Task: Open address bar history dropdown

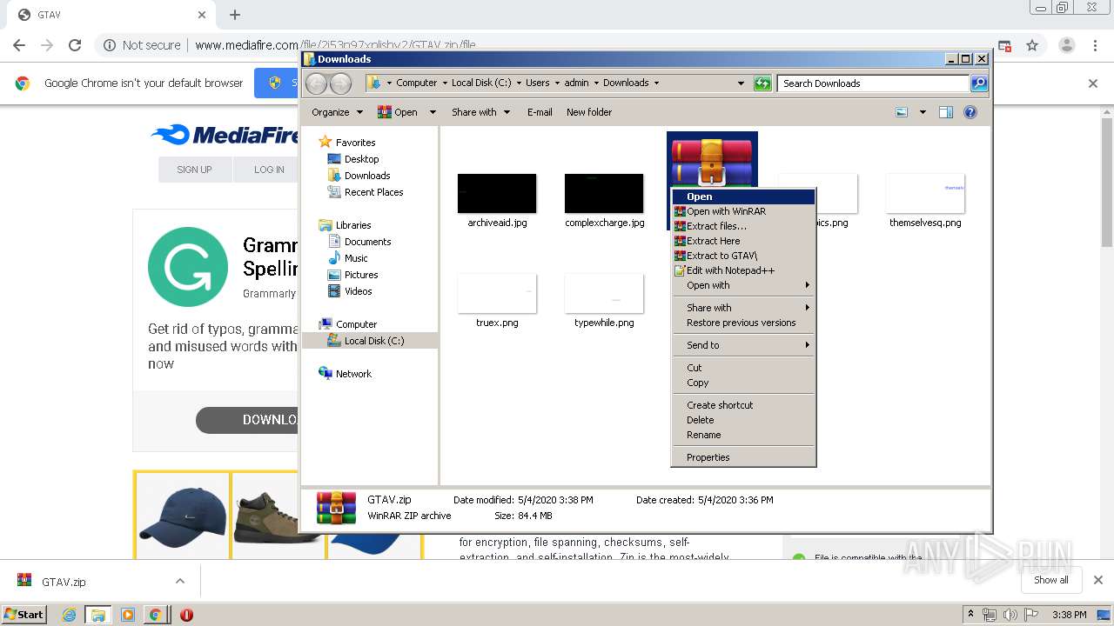Action: (741, 83)
